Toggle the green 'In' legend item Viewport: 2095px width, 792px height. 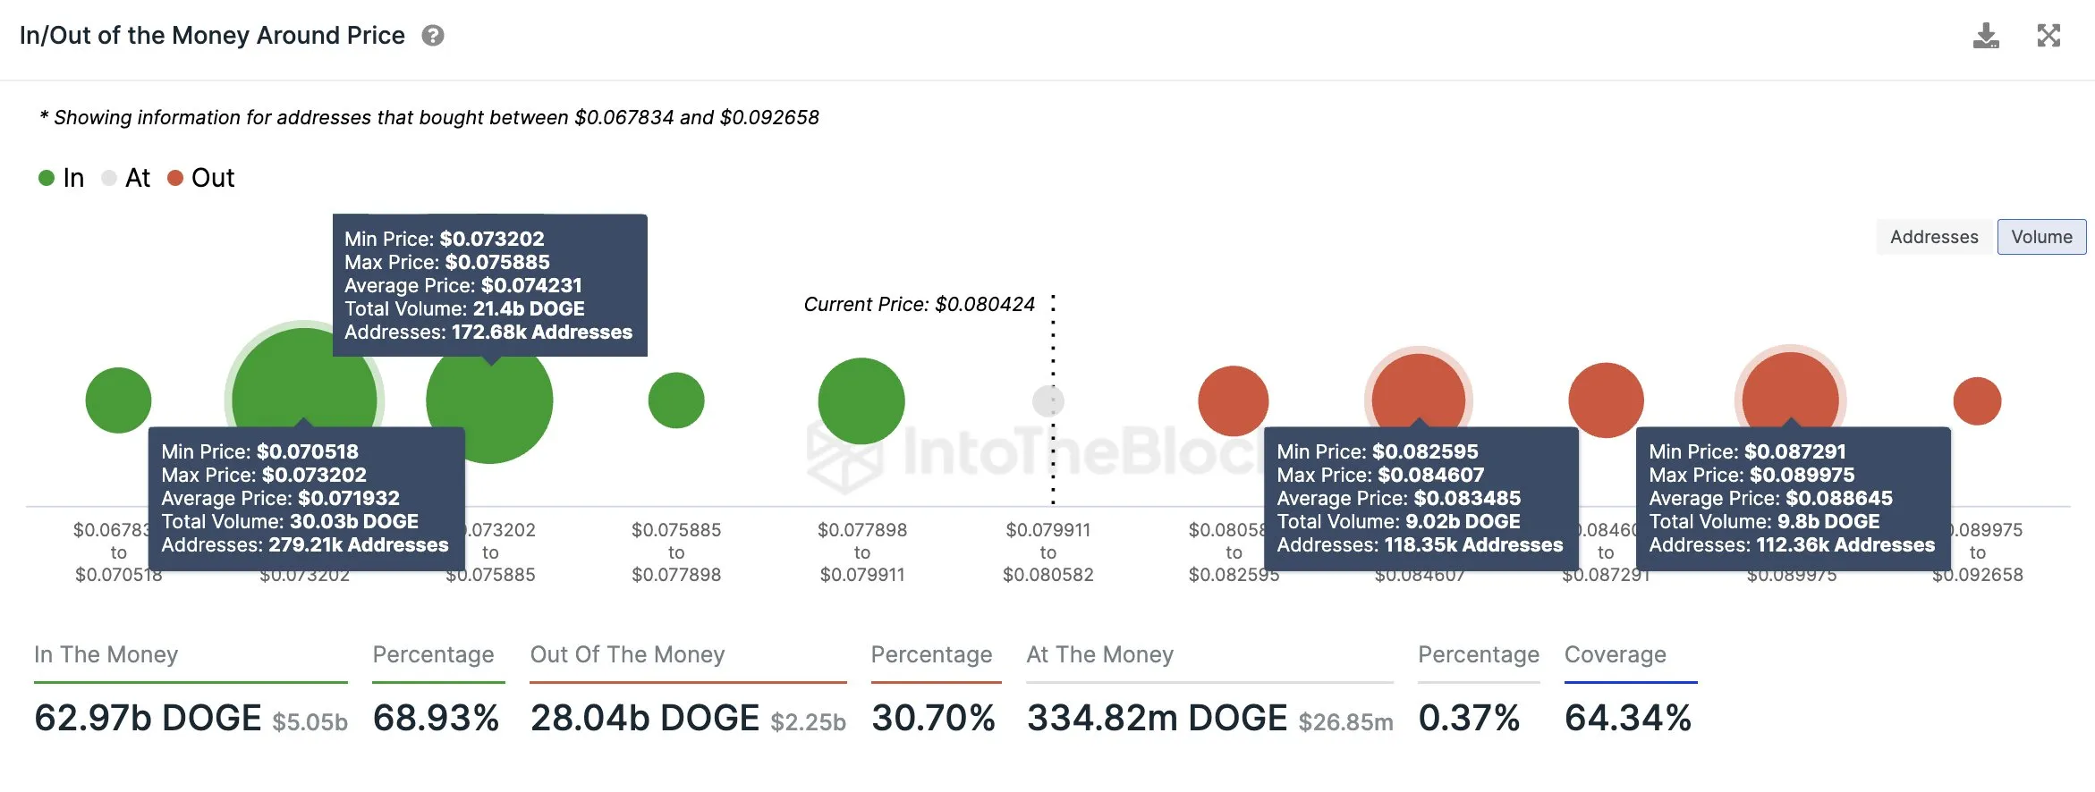pyautogui.click(x=63, y=177)
